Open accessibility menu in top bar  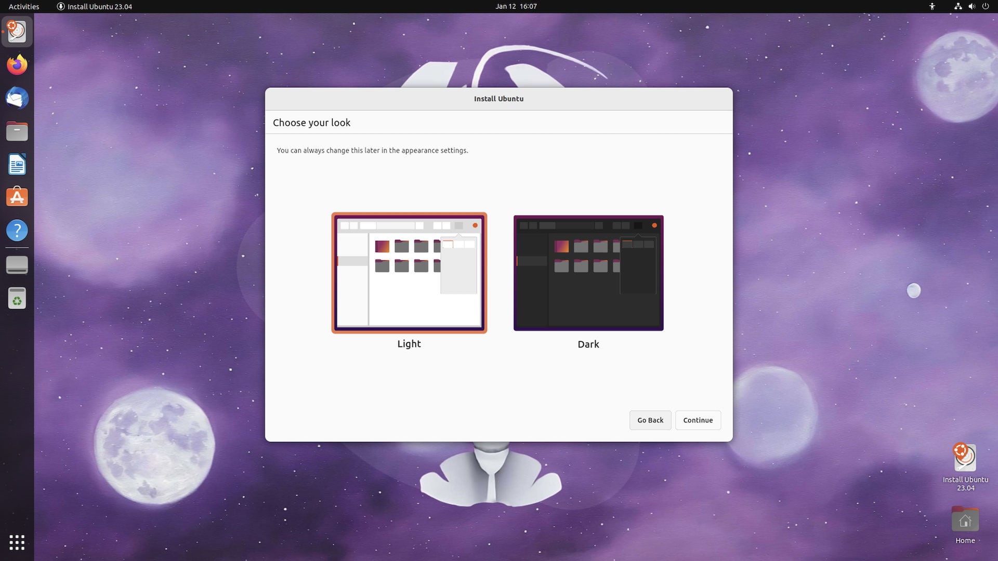point(932,6)
